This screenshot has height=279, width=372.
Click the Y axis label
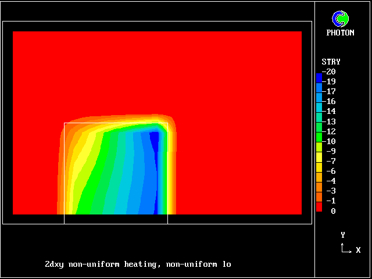pos(343,235)
